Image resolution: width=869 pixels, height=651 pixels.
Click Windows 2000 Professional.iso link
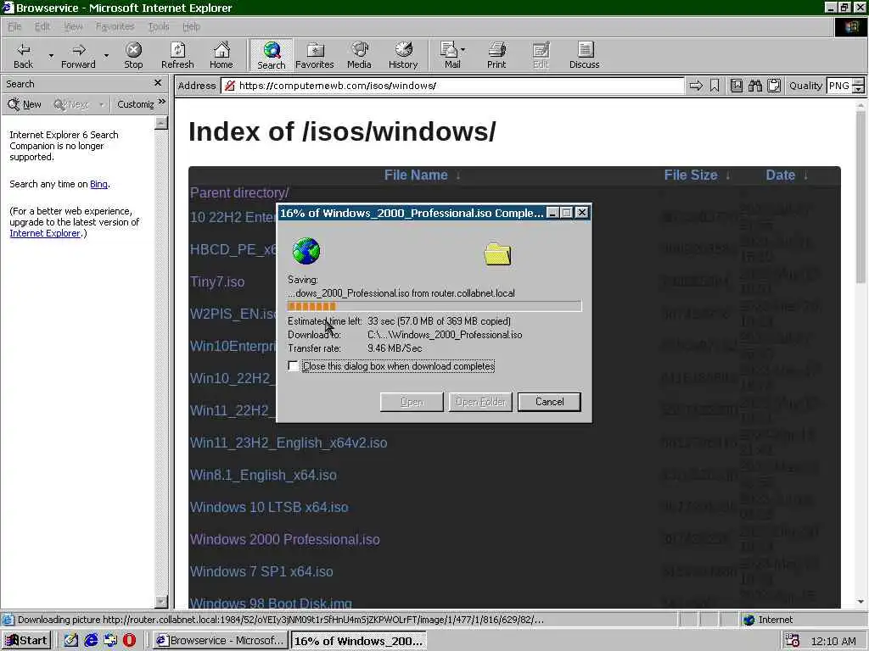point(284,539)
